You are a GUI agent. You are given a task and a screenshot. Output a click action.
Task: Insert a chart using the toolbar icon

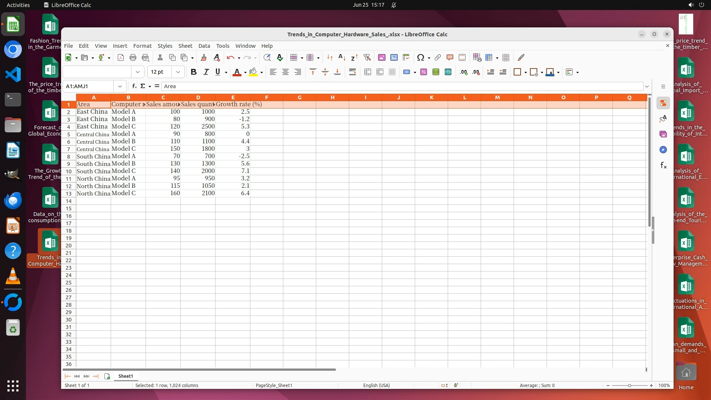coord(394,57)
